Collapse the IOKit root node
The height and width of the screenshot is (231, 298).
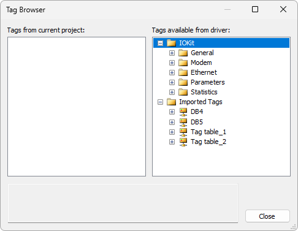[160, 43]
